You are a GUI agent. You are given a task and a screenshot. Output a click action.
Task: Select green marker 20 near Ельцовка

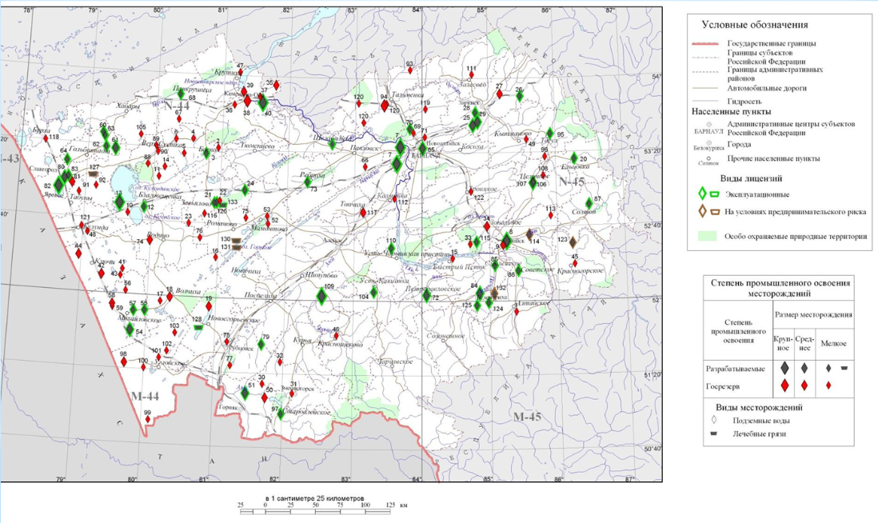[x=574, y=158]
